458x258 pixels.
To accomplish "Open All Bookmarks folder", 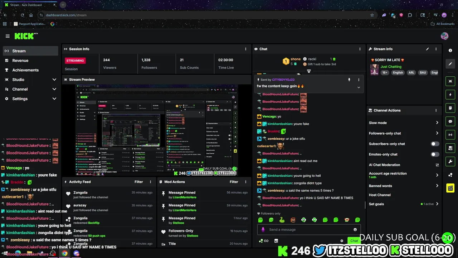I will [x=443, y=24].
